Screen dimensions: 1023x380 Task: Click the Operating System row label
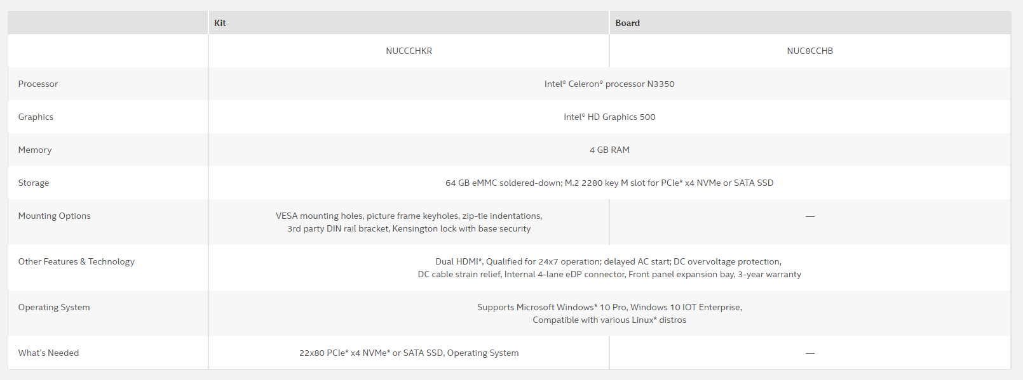[54, 307]
